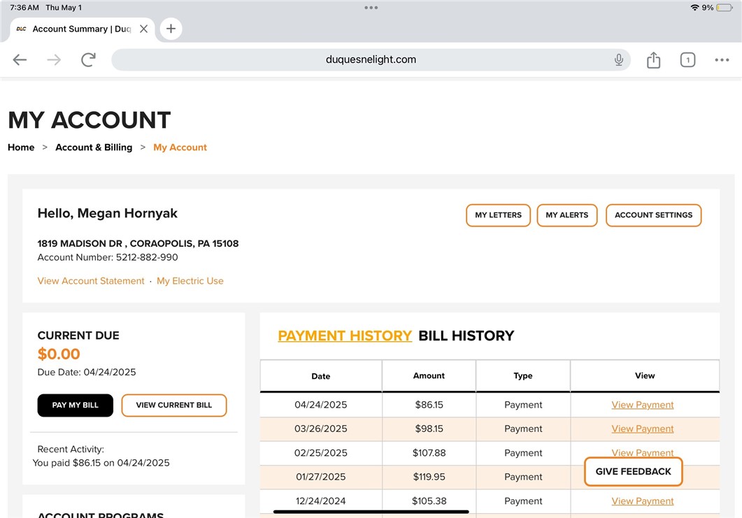The height and width of the screenshot is (518, 742).
Task: Select the $119.95 amount cell
Action: 429,477
